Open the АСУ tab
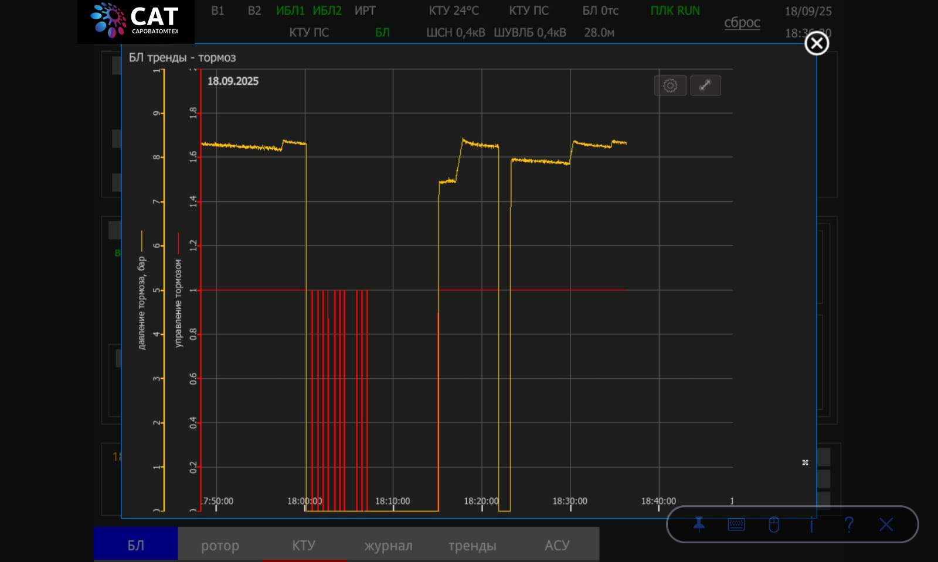The image size is (938, 562). point(557,545)
